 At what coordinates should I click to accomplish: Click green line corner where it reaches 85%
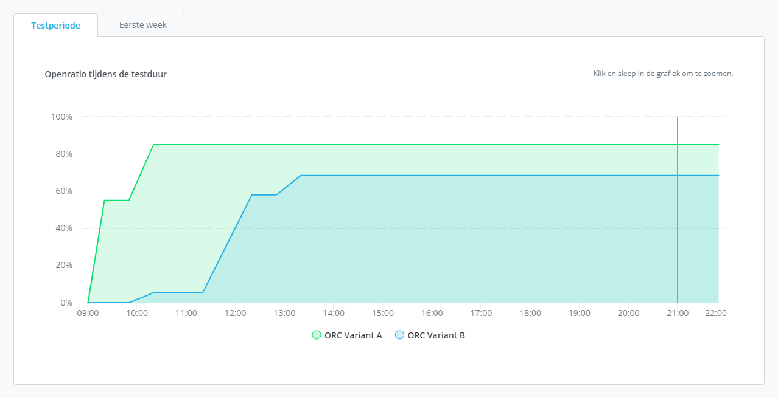[x=153, y=145]
